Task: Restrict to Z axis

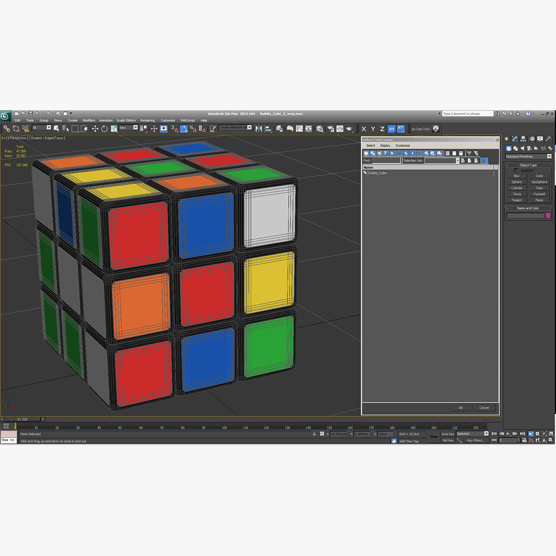Action: coord(382,129)
